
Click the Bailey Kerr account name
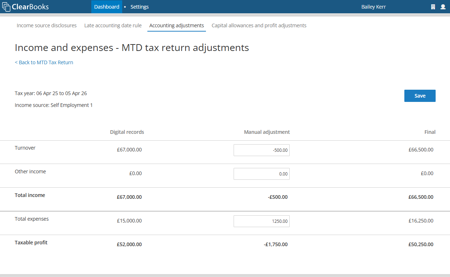[373, 7]
